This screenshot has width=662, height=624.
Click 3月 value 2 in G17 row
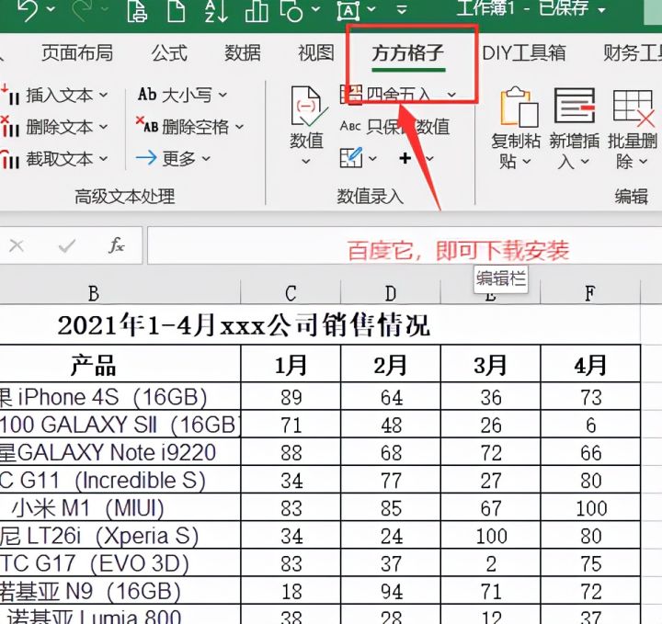click(x=491, y=562)
